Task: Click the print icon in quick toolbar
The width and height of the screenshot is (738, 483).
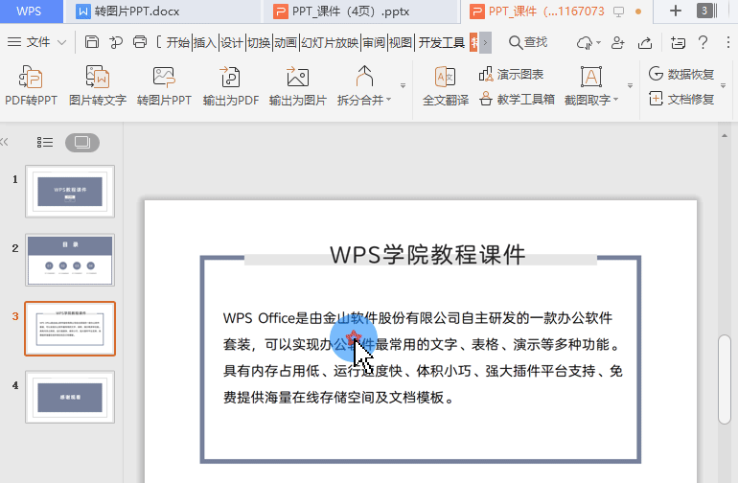Action: [x=140, y=42]
